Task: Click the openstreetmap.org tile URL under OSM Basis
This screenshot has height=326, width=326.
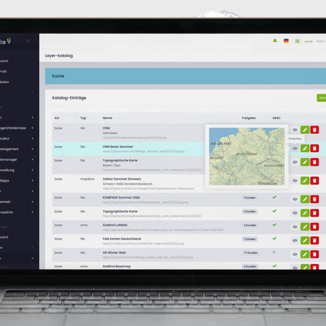Action: 135,137
